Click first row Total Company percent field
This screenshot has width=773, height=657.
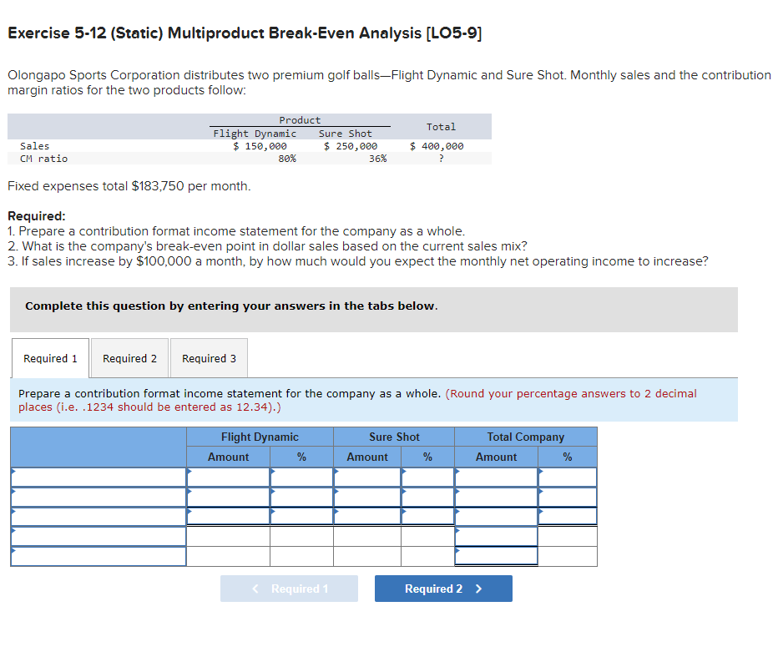[x=568, y=478]
